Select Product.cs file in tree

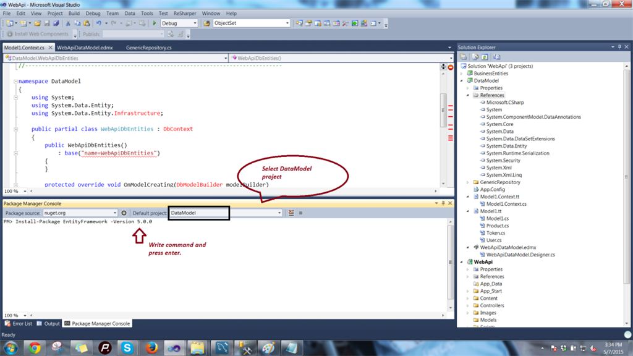click(x=498, y=226)
